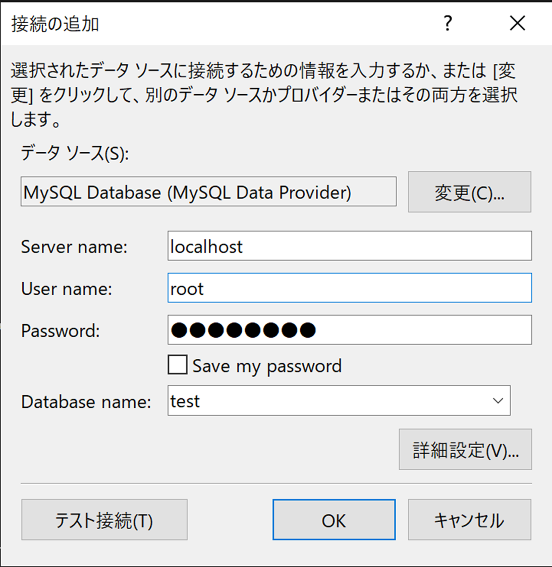Viewport: 552px width, 567px height.
Task: Click the question mark help icon
Action: [448, 24]
